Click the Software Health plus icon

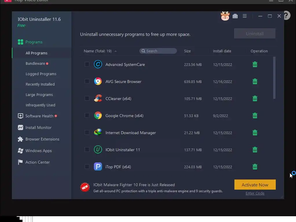click(21, 116)
